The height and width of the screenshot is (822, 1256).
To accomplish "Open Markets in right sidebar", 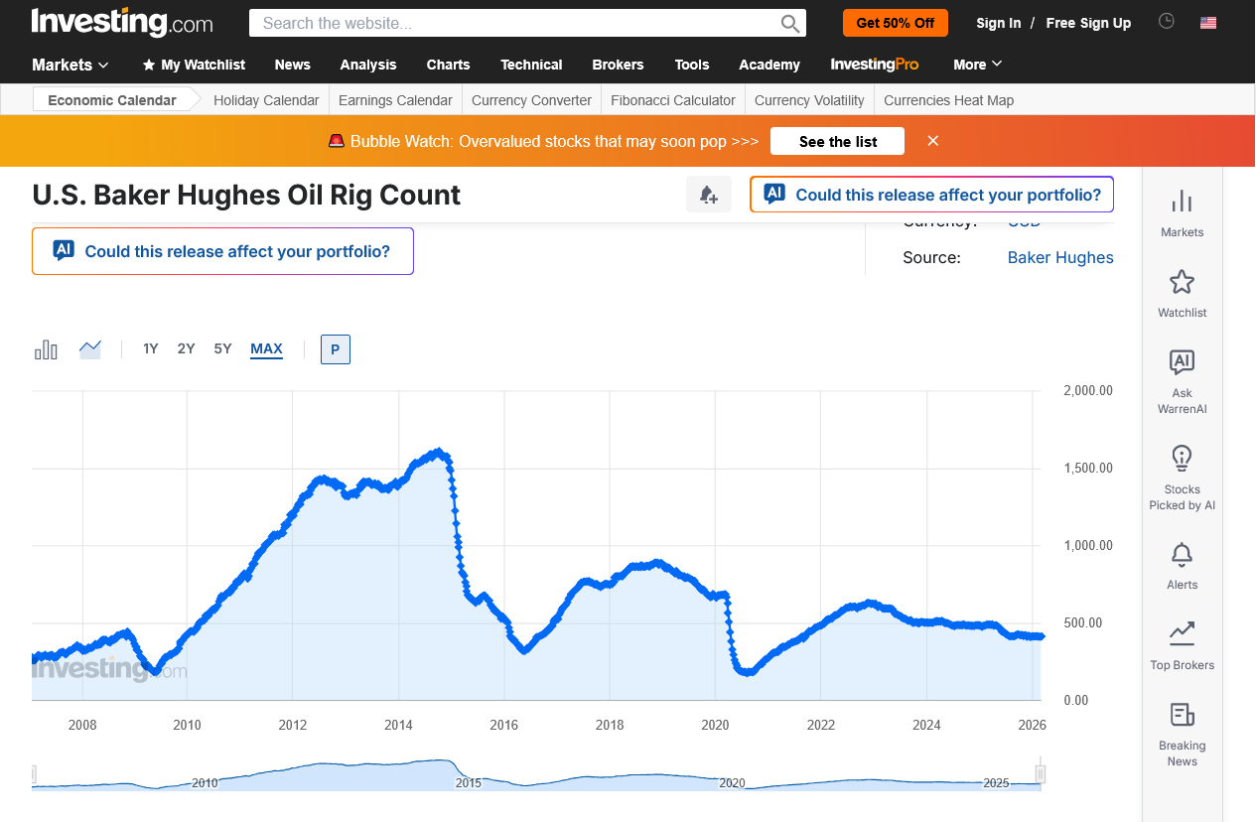I will (x=1182, y=212).
